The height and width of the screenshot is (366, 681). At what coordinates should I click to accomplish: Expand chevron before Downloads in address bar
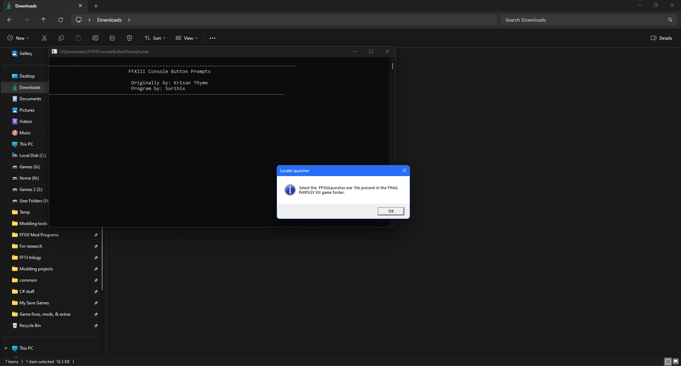click(x=89, y=20)
